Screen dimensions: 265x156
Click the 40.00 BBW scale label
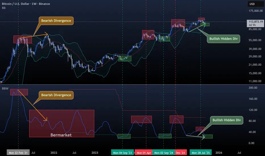click(x=252, y=132)
